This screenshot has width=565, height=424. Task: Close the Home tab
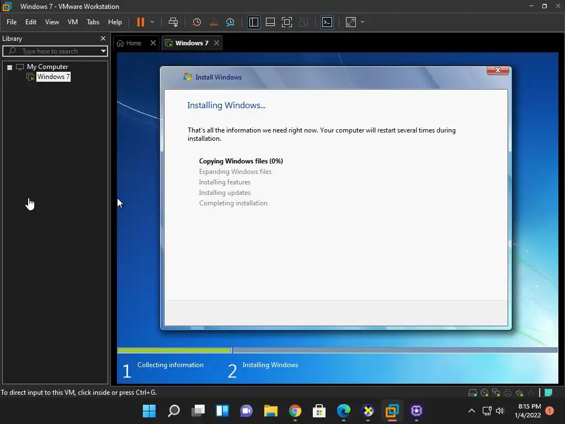(x=153, y=43)
